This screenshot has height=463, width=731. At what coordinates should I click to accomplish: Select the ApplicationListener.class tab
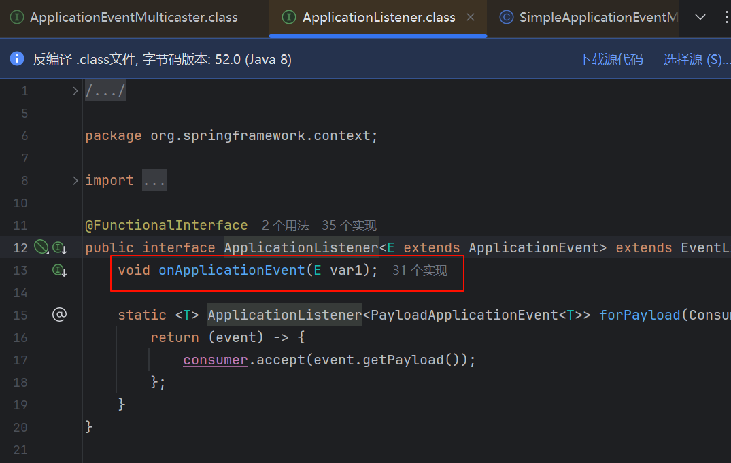pos(378,18)
